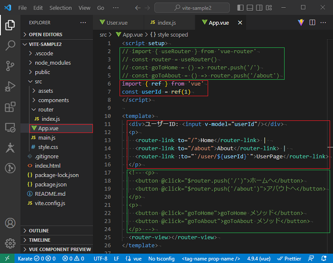The height and width of the screenshot is (263, 333).
Task: Go back with the left arrow
Action: coord(138,8)
